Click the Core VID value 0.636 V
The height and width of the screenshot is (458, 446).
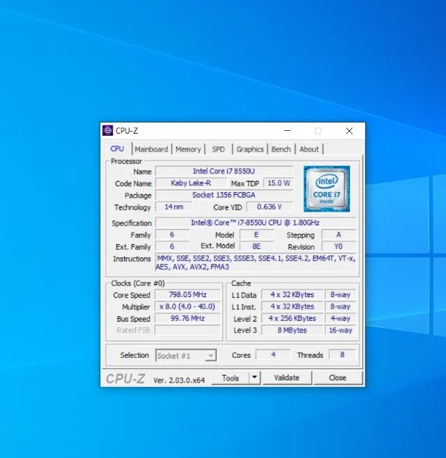tap(270, 207)
